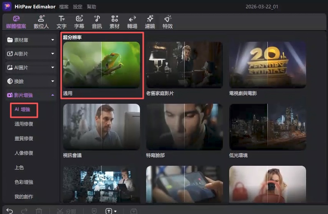Open the 數位人 tab
This screenshot has height=214, width=328.
[x=41, y=22]
